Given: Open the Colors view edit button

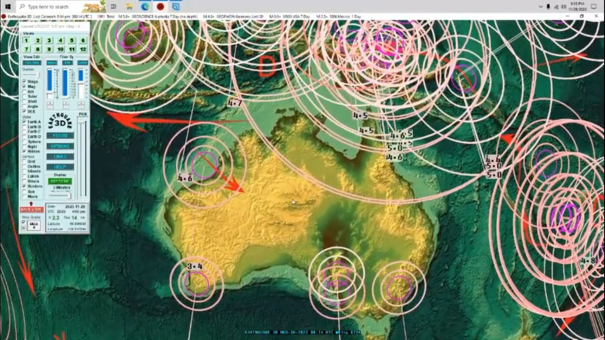Looking at the screenshot, I should (32, 62).
